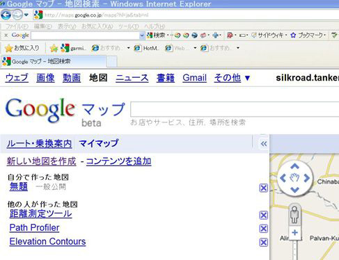
Task: Pan the map right with the arrow
Action: (307, 178)
